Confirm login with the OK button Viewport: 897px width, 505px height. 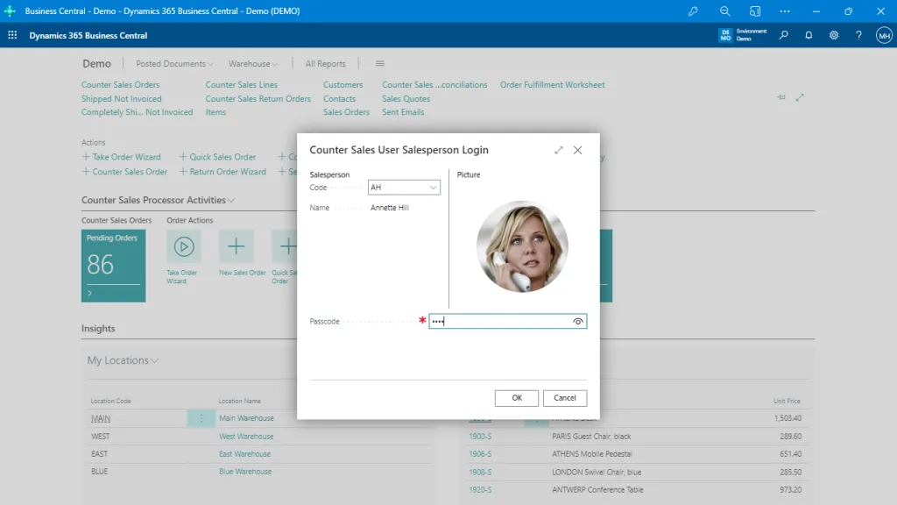516,397
